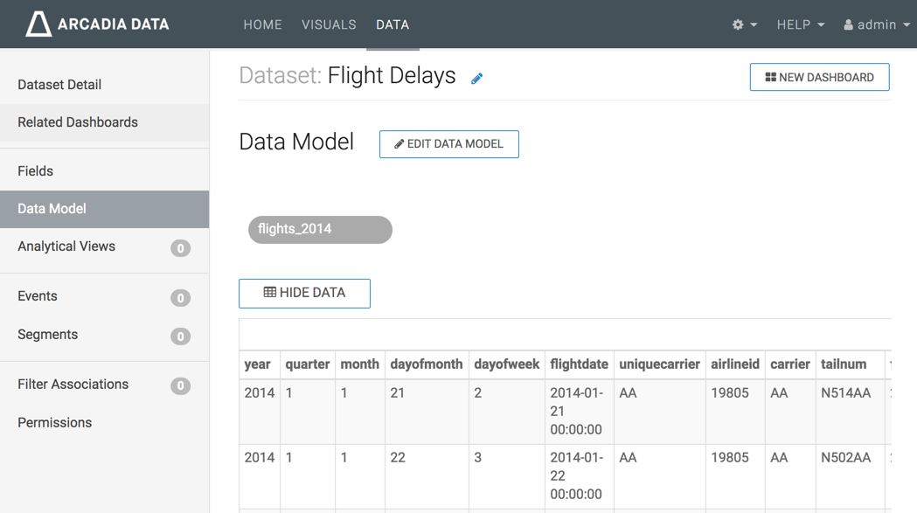The width and height of the screenshot is (917, 513).
Task: Go to Permissions in the sidebar
Action: [x=55, y=423]
